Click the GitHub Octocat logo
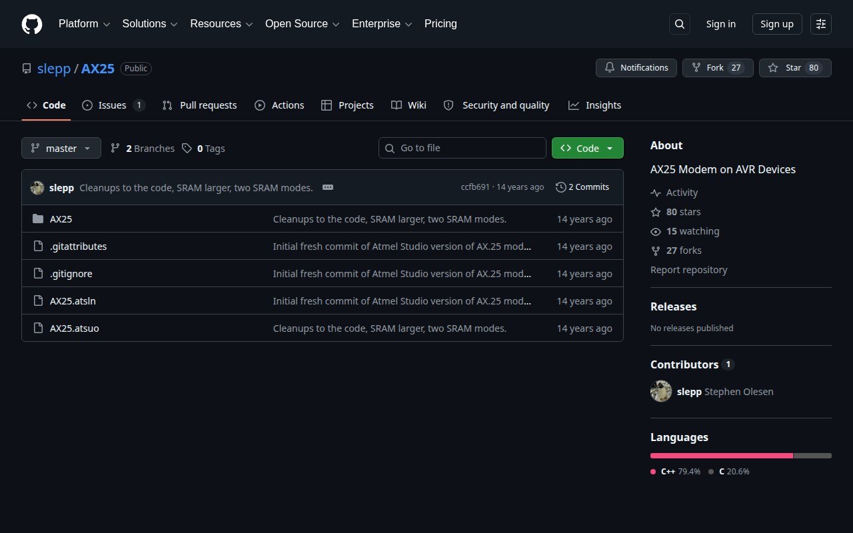Image resolution: width=853 pixels, height=533 pixels. (x=32, y=24)
